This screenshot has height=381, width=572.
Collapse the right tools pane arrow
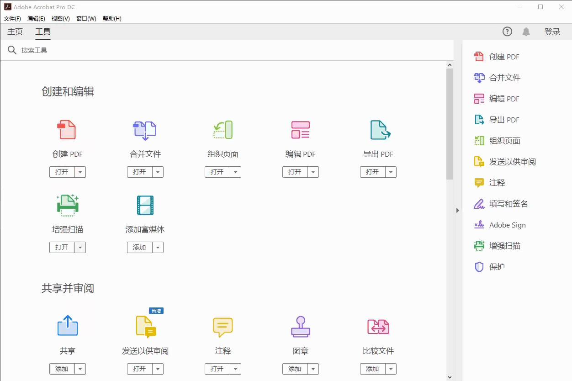[458, 210]
